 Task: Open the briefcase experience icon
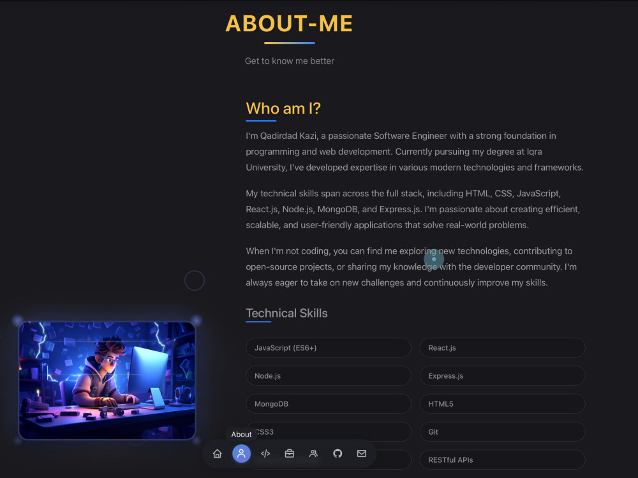point(289,454)
